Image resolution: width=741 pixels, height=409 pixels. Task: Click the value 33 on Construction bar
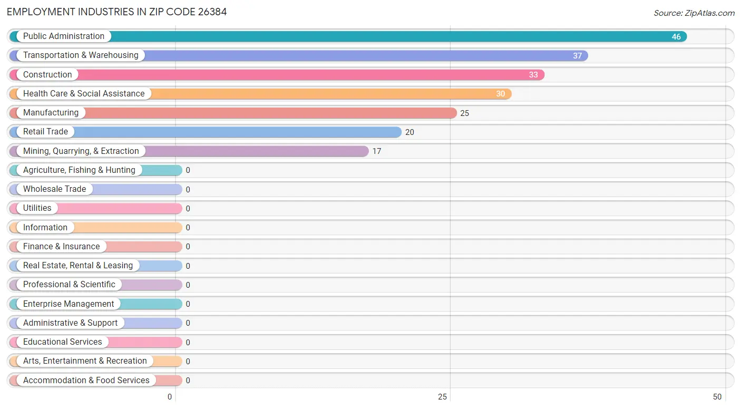point(533,75)
